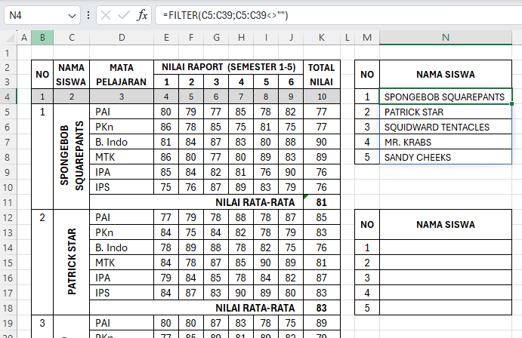Click the NILAI RAPORT (SEMESTER 1-5) header

tap(229, 67)
